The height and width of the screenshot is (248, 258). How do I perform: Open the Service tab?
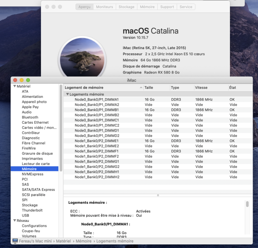click(x=186, y=7)
